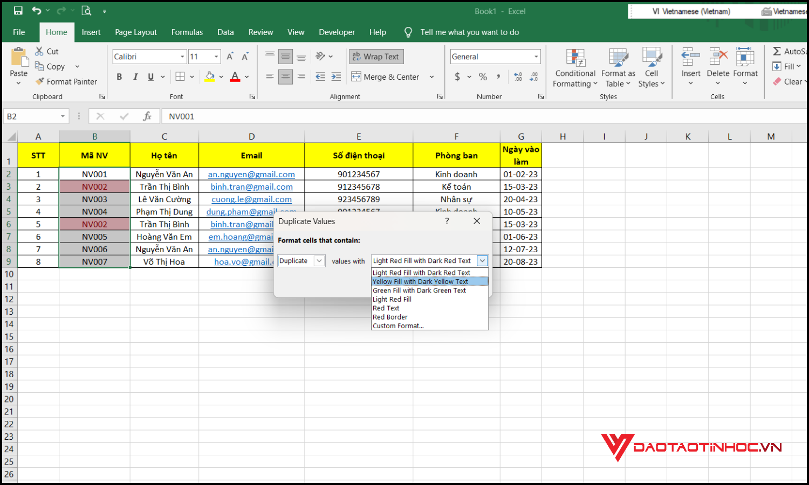
Task: Click the Insert Function fx icon
Action: [147, 116]
